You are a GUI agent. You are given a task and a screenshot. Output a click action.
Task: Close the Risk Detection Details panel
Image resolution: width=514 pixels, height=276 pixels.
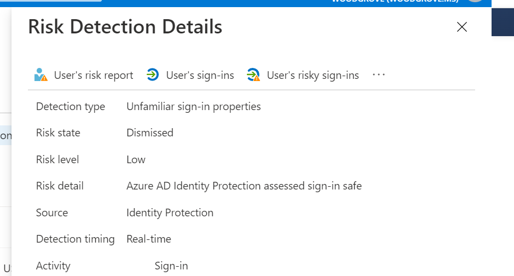coord(461,27)
